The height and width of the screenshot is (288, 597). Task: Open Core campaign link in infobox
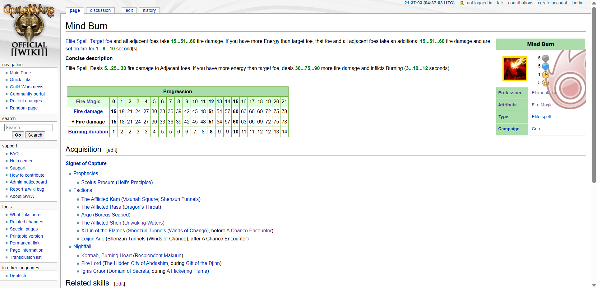tap(536, 129)
